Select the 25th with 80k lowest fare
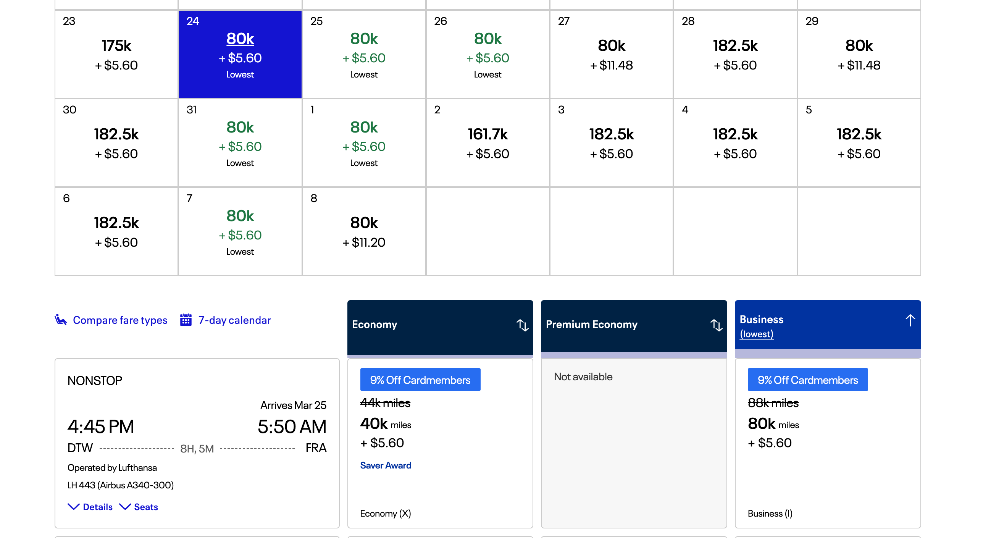Image resolution: width=983 pixels, height=538 pixels. click(x=364, y=54)
